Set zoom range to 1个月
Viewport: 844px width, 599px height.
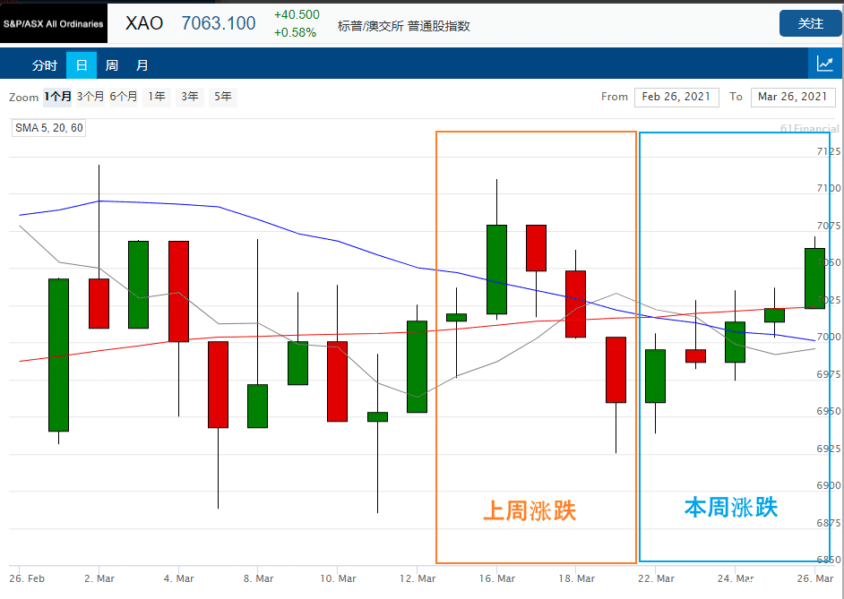click(x=57, y=97)
